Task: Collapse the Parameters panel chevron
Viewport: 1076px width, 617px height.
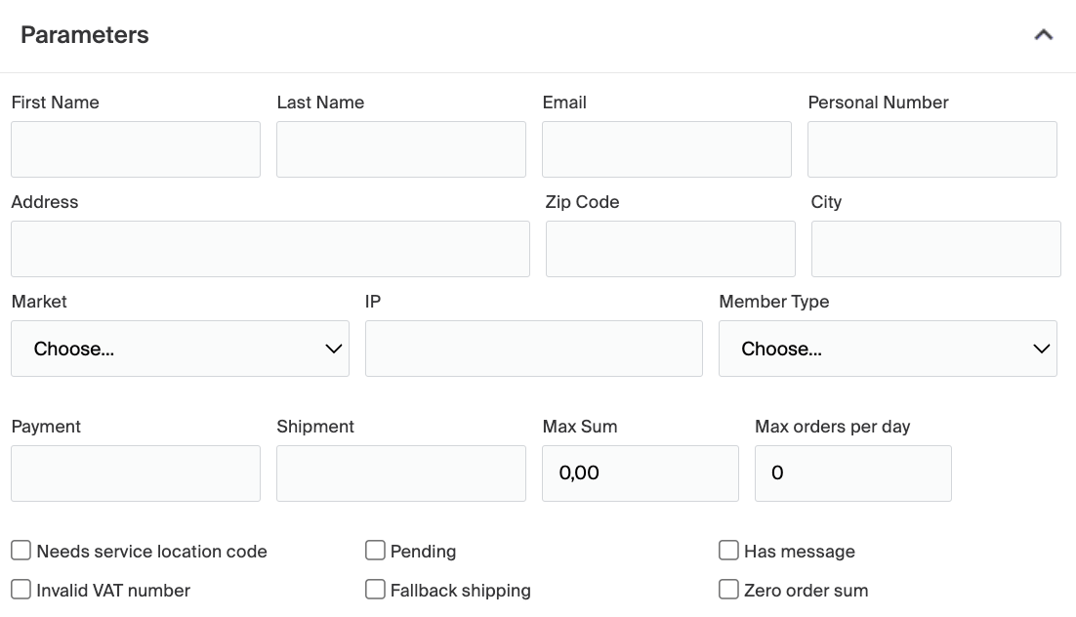Action: click(x=1043, y=35)
